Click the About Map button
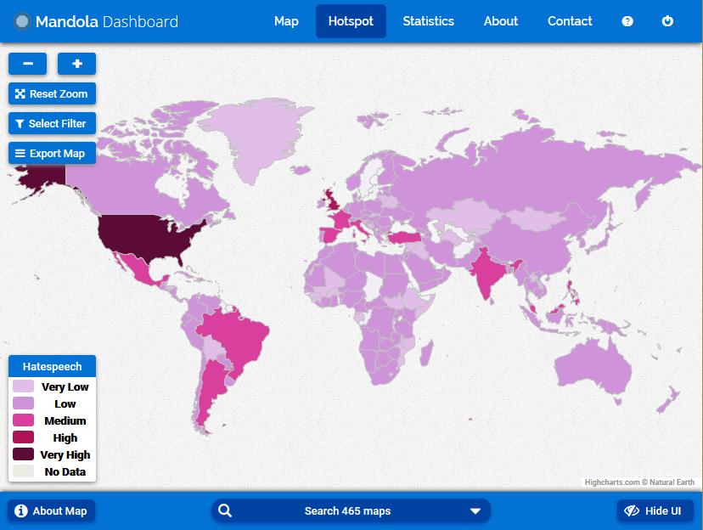Screen dimensions: 703x530 (51, 510)
